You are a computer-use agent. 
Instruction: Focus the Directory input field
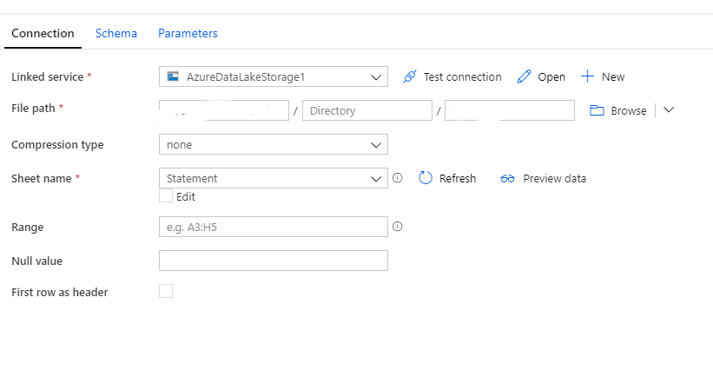click(x=367, y=110)
